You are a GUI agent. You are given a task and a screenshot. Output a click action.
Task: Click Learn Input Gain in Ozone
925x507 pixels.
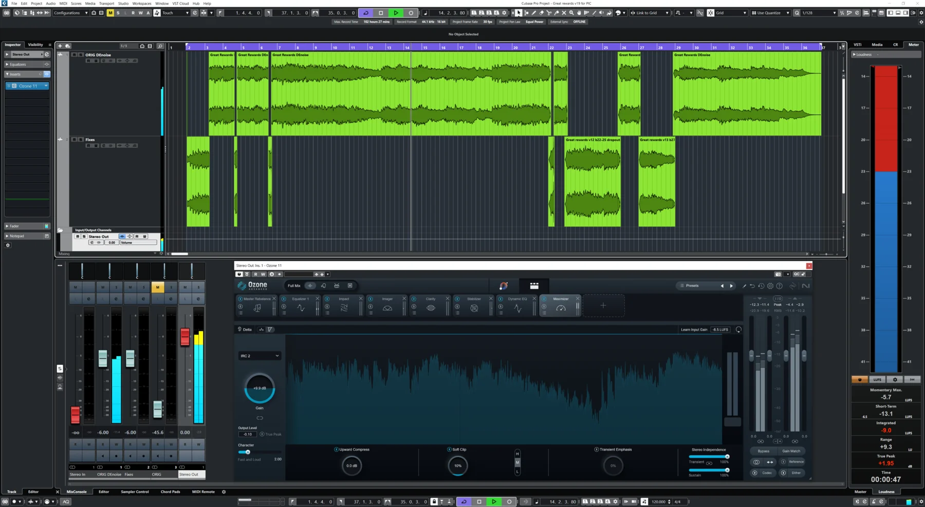[694, 329]
